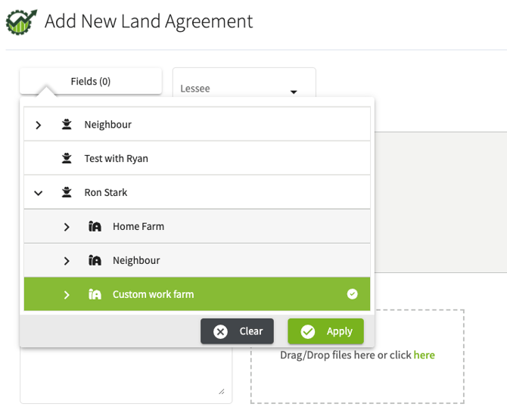507x416 pixels.
Task: Uncheck the selected Custom work farm checkmark
Action: tap(352, 294)
